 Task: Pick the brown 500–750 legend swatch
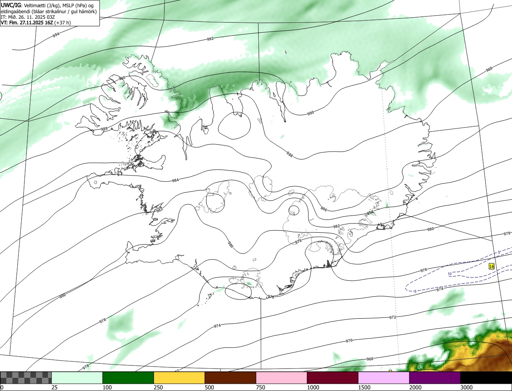point(230,378)
